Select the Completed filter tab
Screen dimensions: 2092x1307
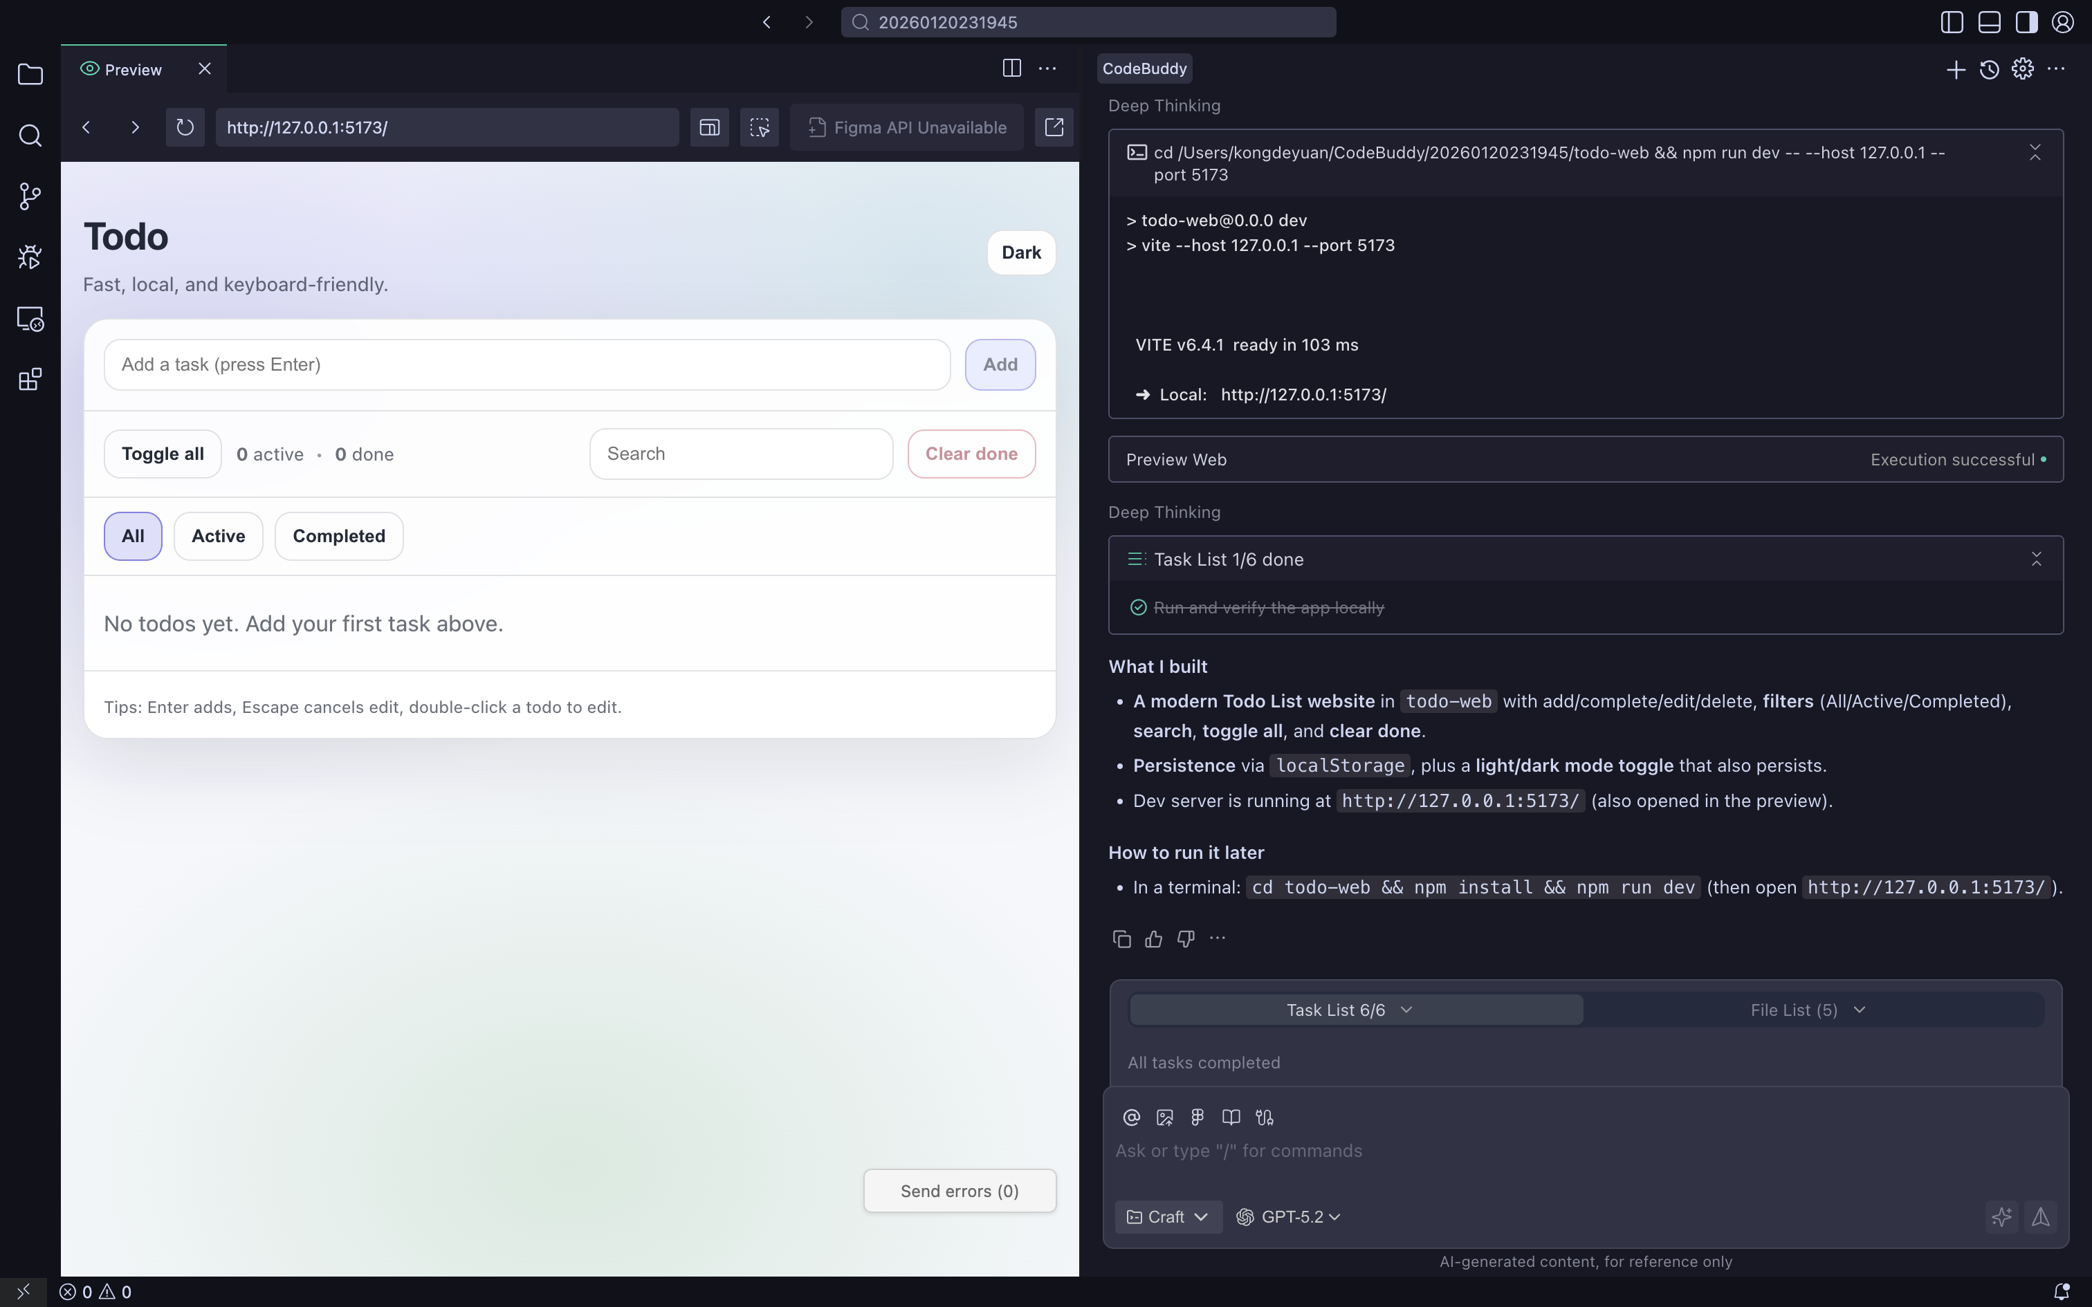pyautogui.click(x=339, y=536)
